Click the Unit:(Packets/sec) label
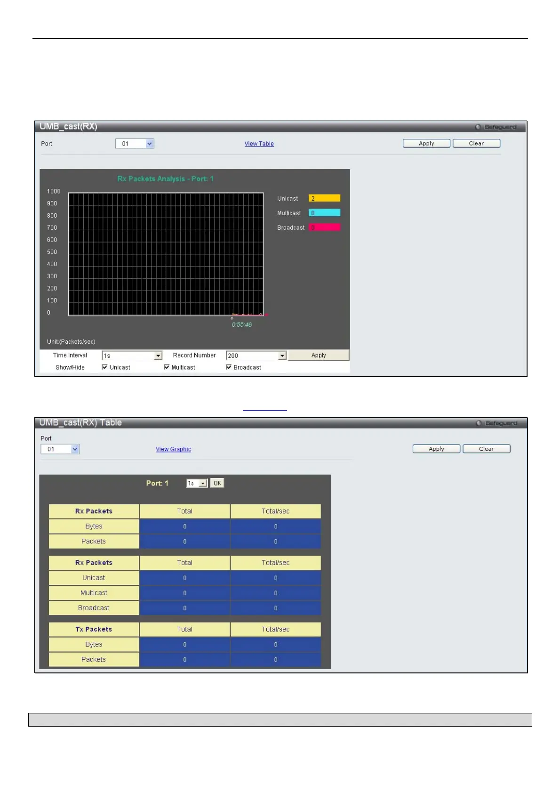Viewport: 560px width, 793px height. pyautogui.click(x=71, y=342)
